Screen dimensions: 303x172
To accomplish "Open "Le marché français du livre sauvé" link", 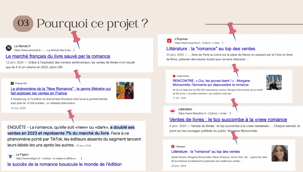I will click(x=58, y=56).
